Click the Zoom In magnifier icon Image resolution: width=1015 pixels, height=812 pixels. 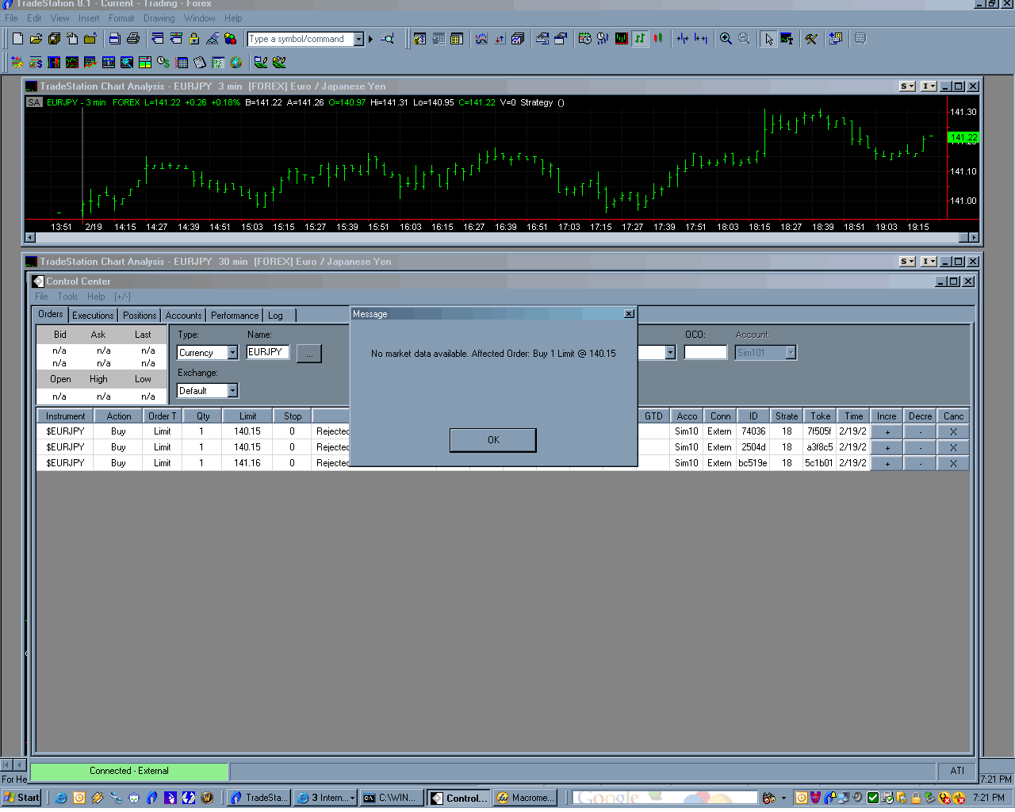coord(726,38)
